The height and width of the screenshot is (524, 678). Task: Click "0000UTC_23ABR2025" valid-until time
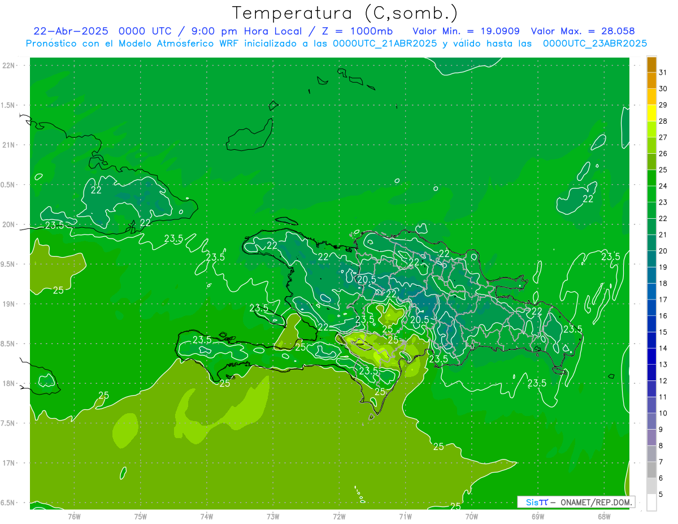click(594, 44)
